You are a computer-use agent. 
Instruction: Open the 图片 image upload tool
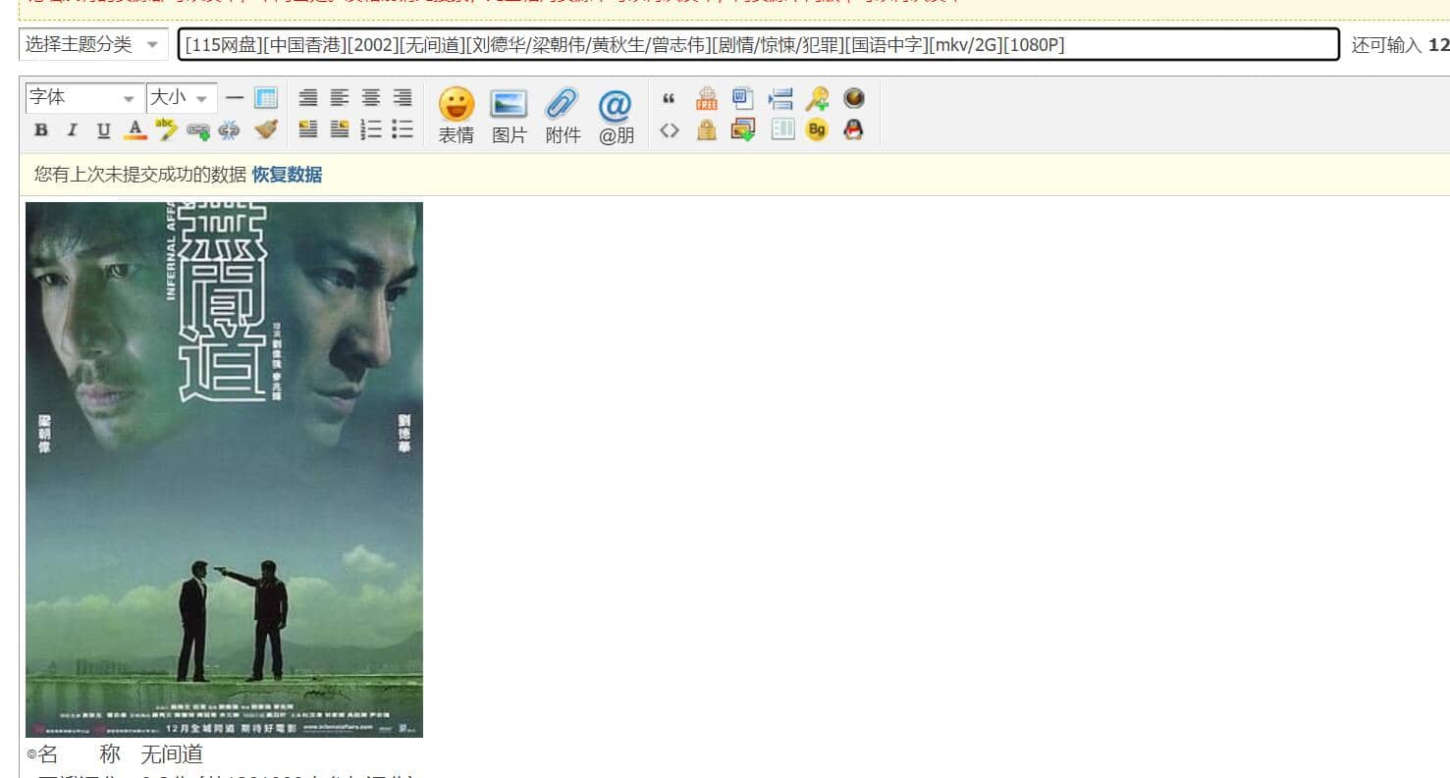click(510, 116)
